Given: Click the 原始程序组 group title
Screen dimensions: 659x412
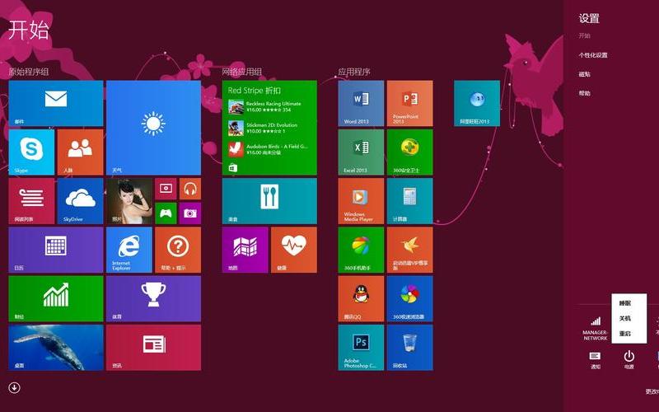Looking at the screenshot, I should (29, 72).
